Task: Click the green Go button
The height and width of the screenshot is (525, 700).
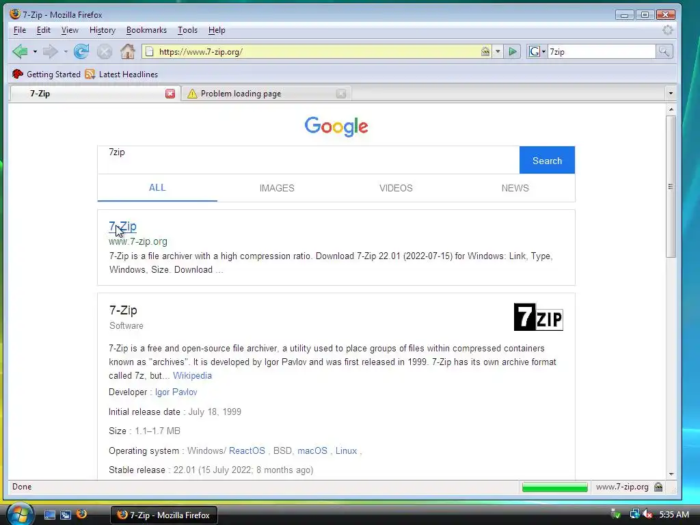Action: [x=513, y=52]
